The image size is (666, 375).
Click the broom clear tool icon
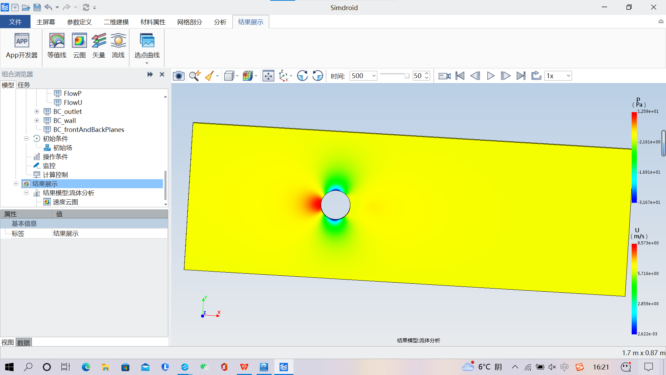click(x=210, y=76)
